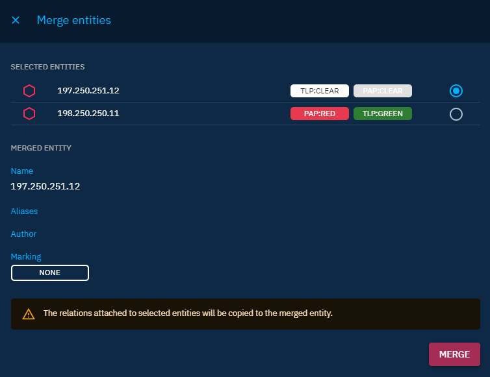This screenshot has width=490, height=377.
Task: Select radio button for 198.250.250.11
Action: [456, 114]
